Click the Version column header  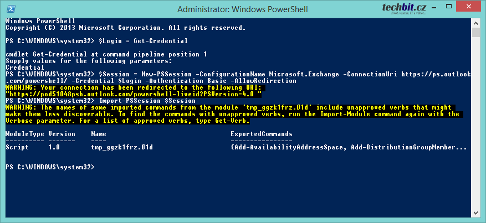[62, 134]
